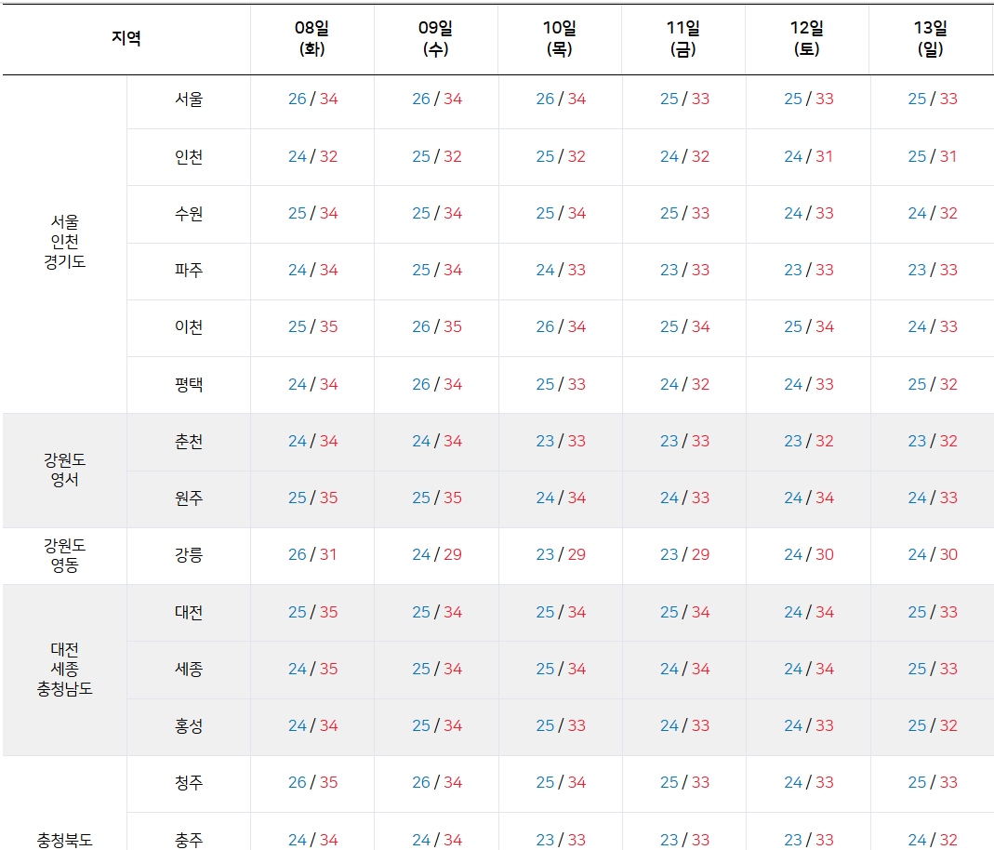
Task: Click 강릉 temperature for 08일
Action: pyautogui.click(x=312, y=555)
